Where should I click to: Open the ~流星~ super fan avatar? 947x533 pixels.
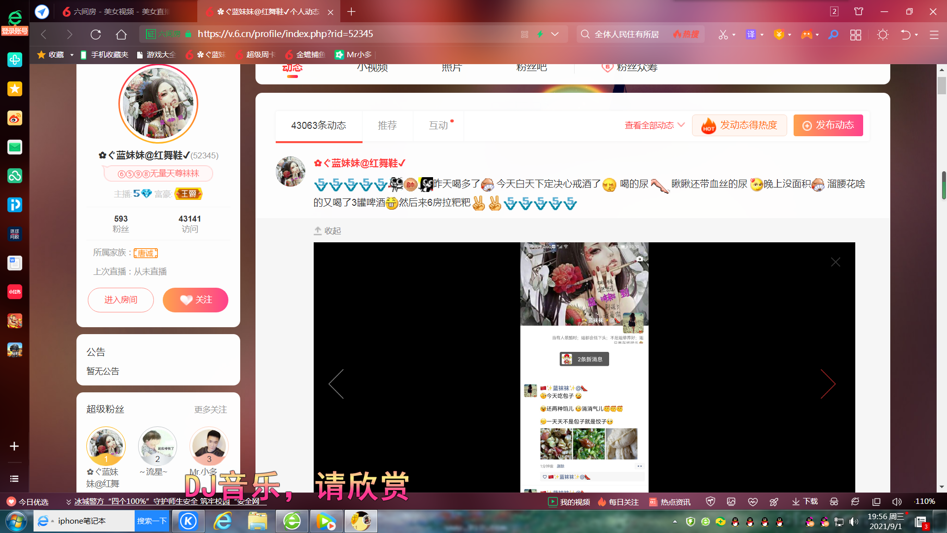[157, 446]
